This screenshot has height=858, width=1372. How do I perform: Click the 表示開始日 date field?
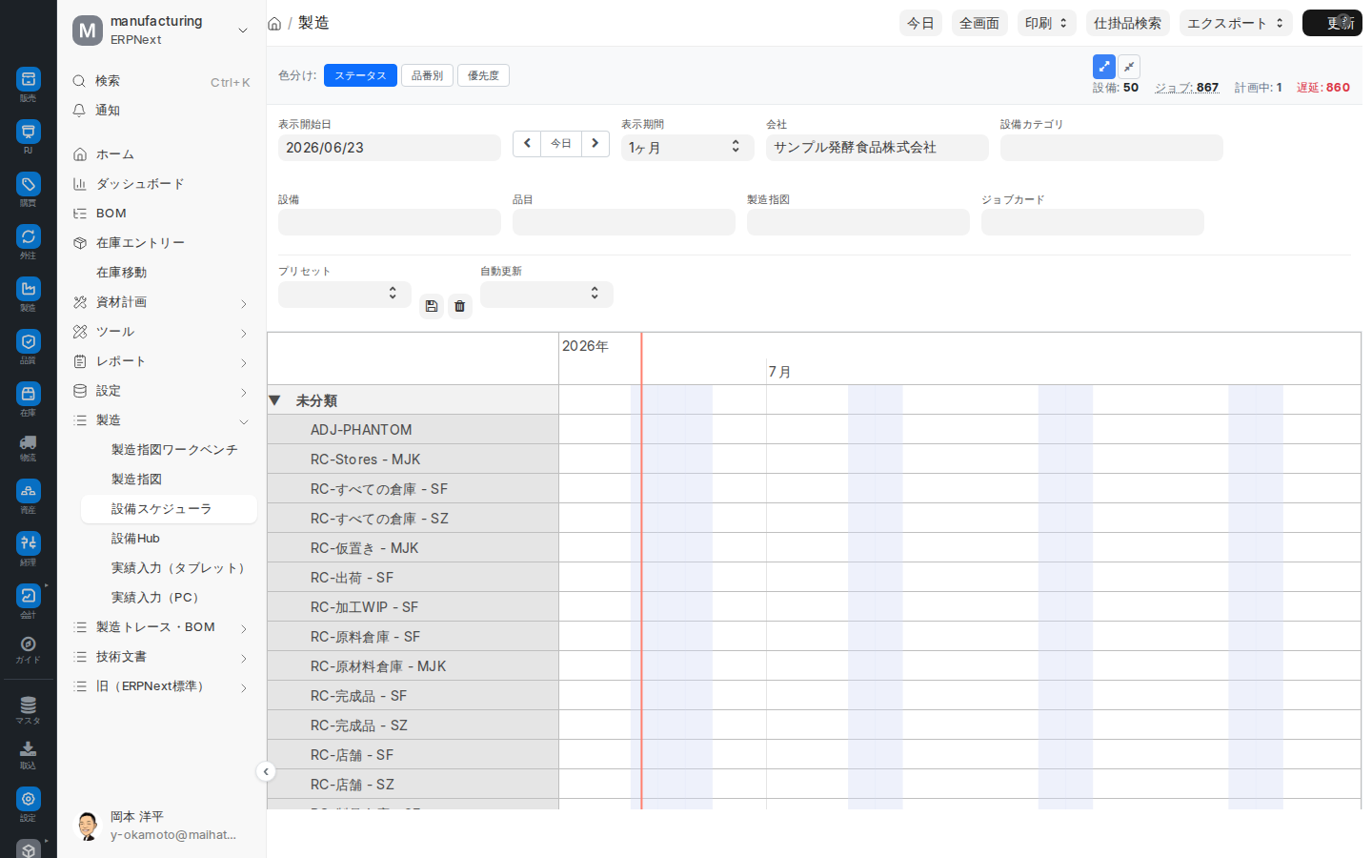tap(390, 148)
